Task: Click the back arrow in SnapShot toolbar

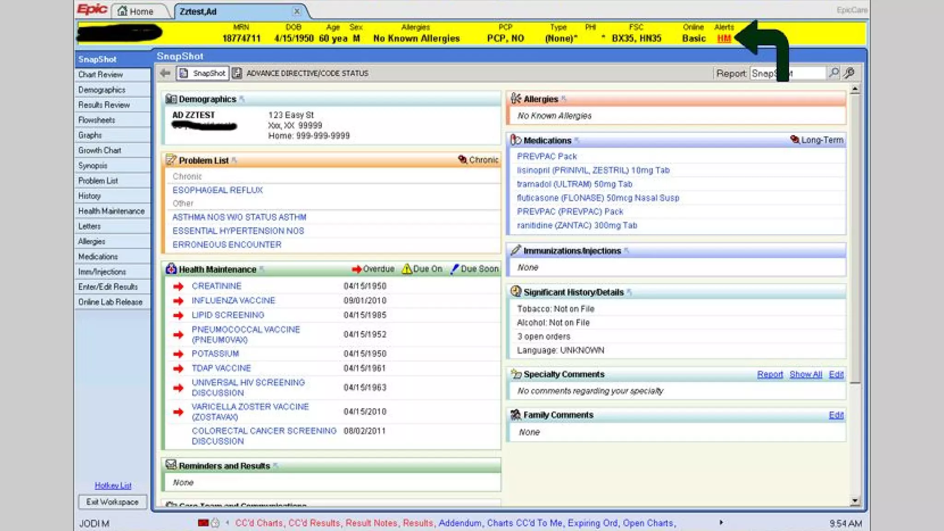Action: coord(165,73)
